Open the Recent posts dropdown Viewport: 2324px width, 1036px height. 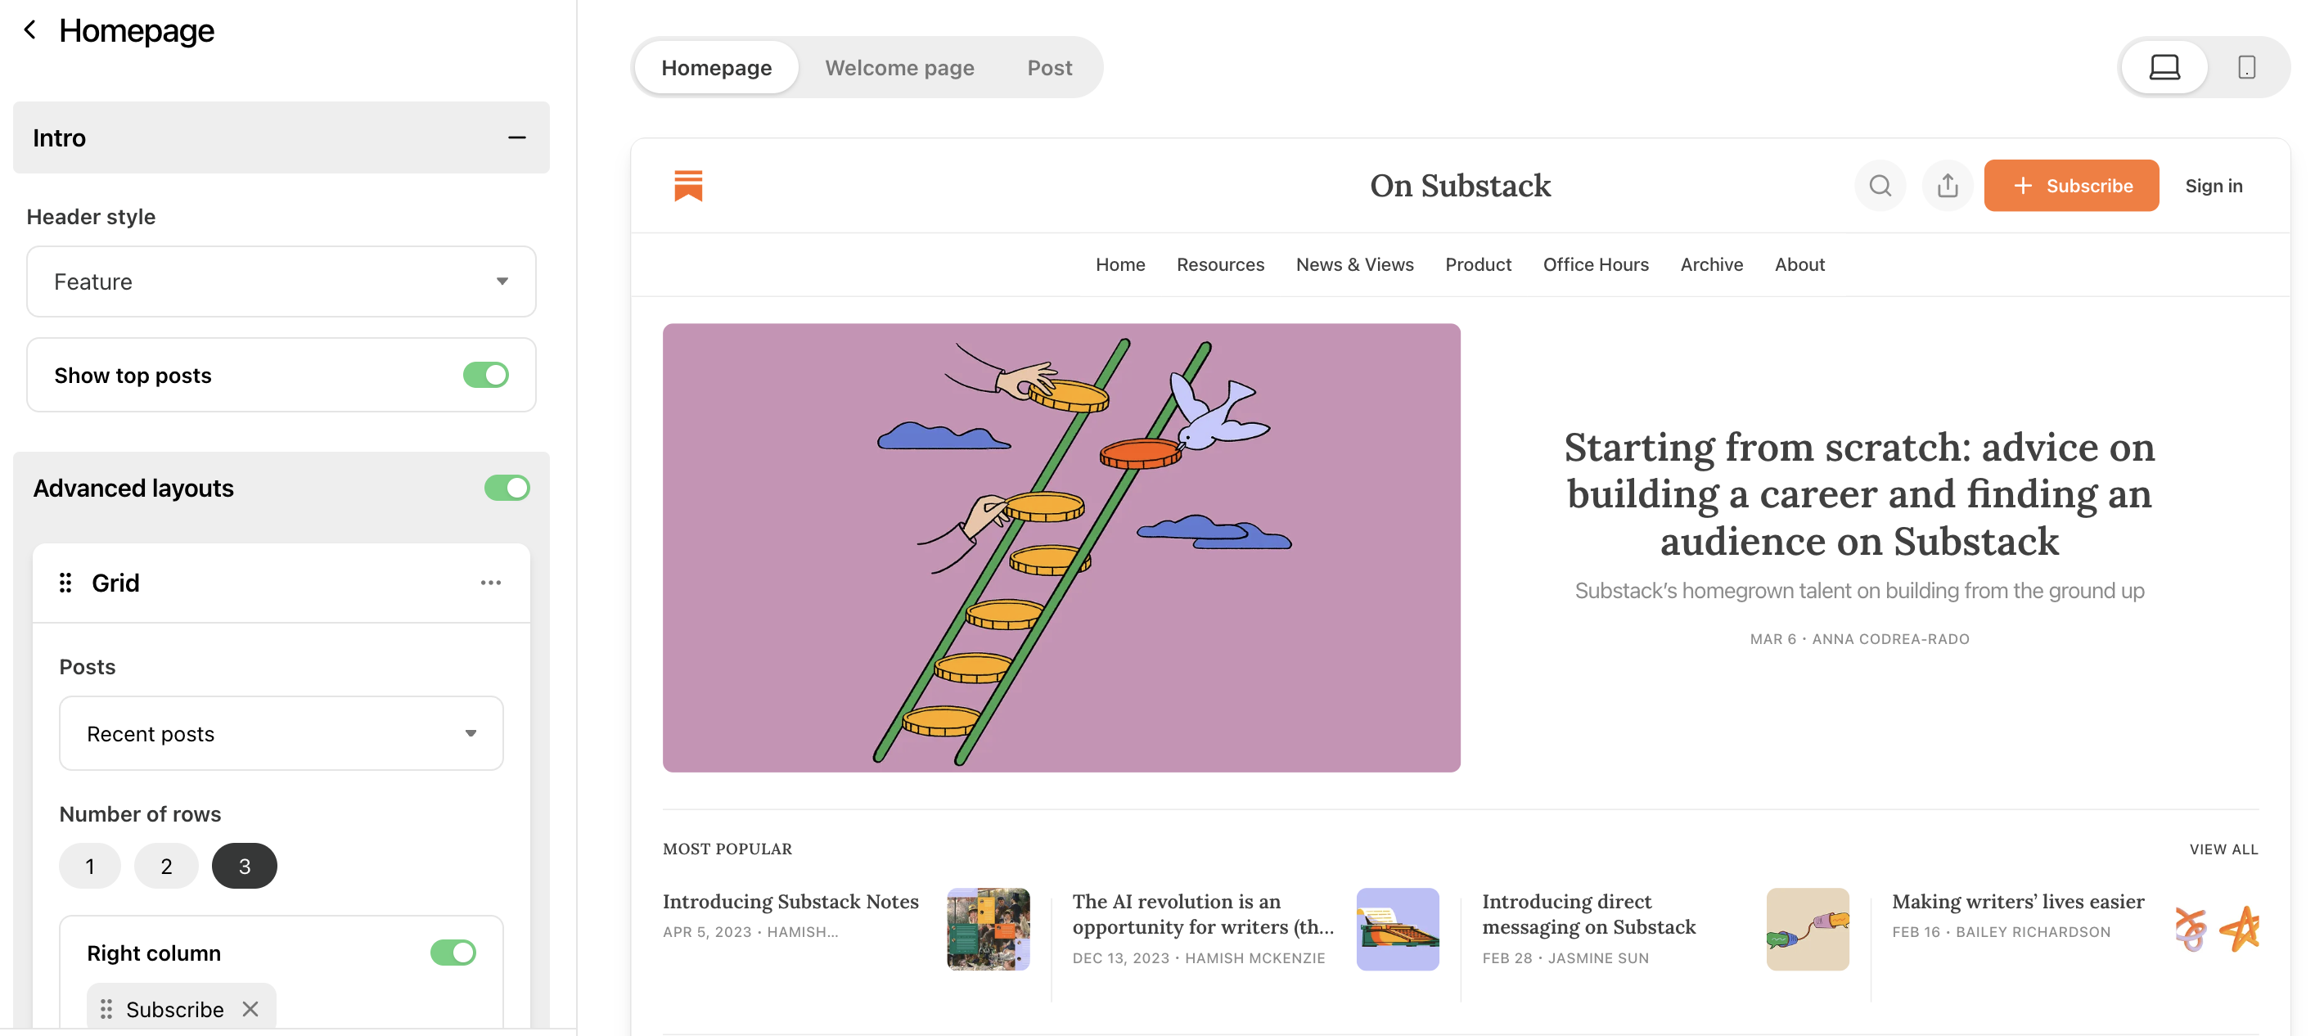(x=281, y=732)
